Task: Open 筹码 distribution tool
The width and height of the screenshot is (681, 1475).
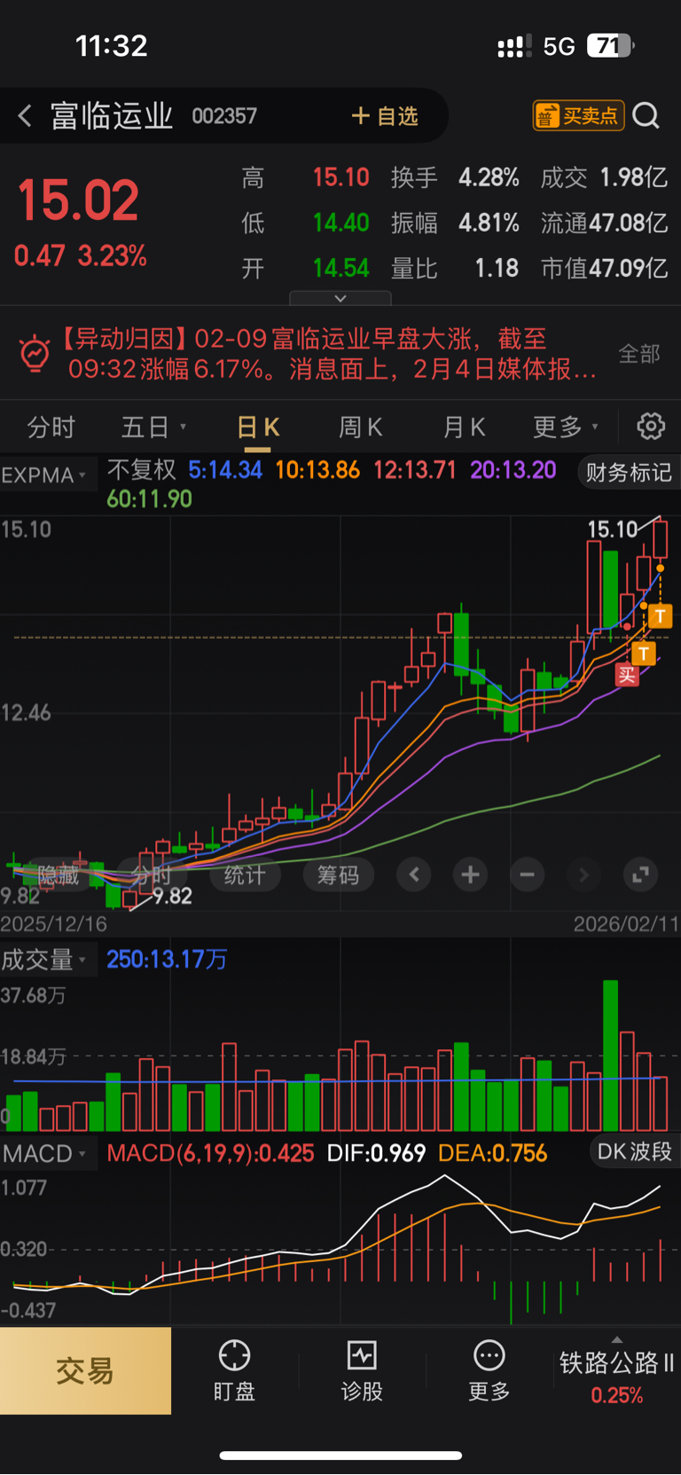Action: [x=339, y=875]
